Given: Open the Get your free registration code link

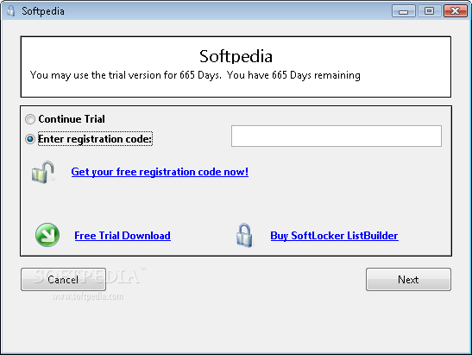Looking at the screenshot, I should 160,172.
